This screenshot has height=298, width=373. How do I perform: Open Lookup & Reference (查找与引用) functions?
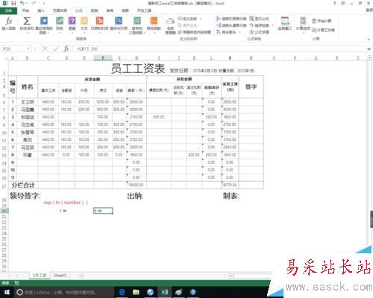coord(119,23)
